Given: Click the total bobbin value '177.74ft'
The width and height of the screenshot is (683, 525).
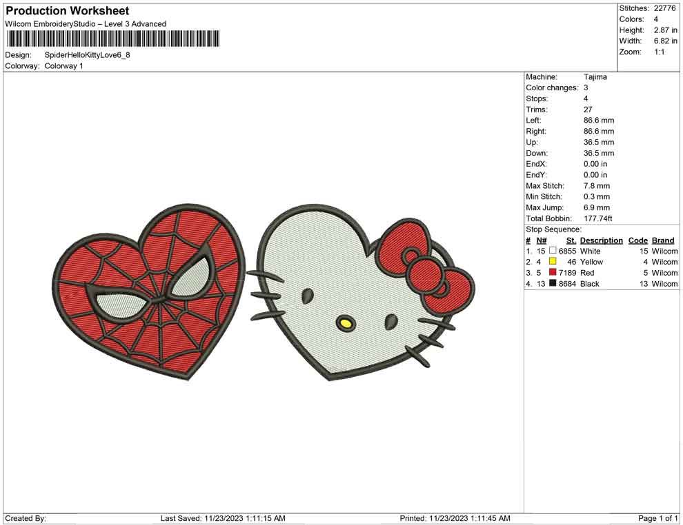Looking at the screenshot, I should point(598,218).
